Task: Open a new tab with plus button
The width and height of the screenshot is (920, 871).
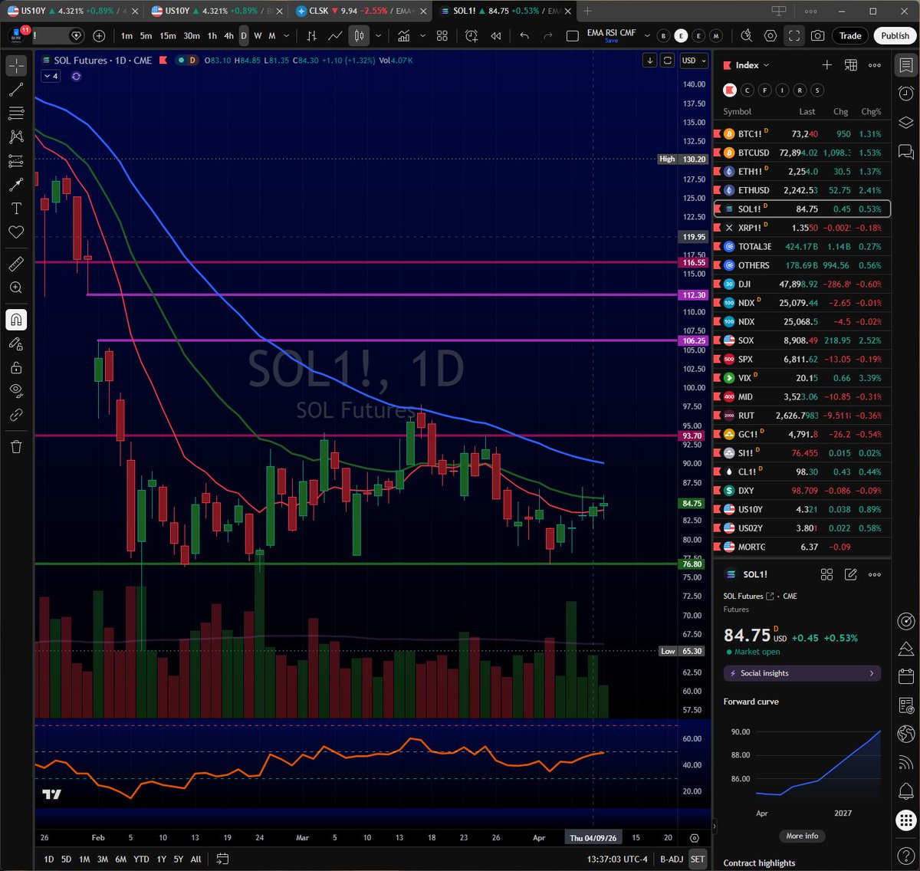Action: tap(587, 11)
